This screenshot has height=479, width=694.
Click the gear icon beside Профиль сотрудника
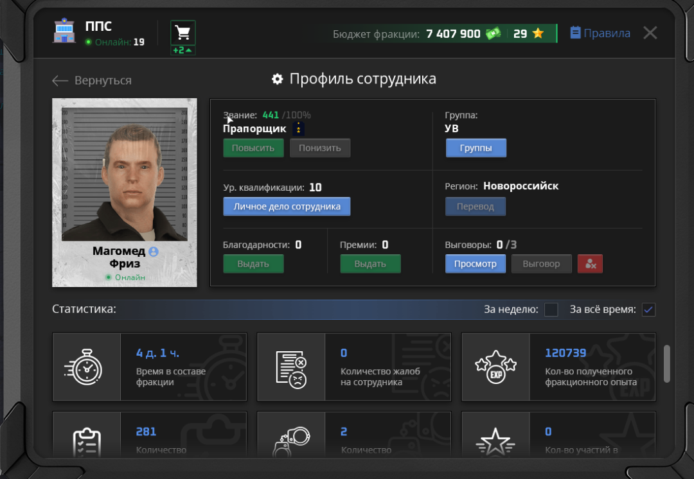(278, 79)
